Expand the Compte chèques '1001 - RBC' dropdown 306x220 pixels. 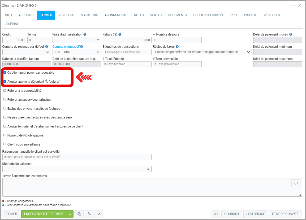point(77,52)
